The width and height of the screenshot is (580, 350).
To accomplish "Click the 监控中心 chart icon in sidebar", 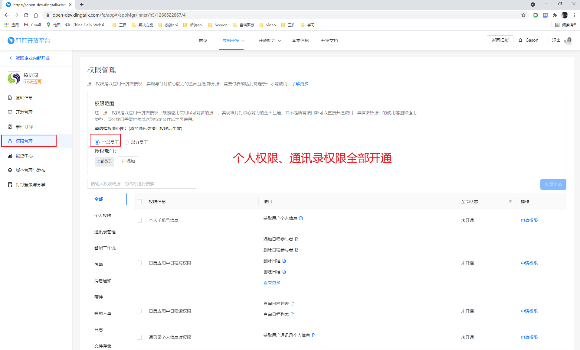I will (x=10, y=156).
